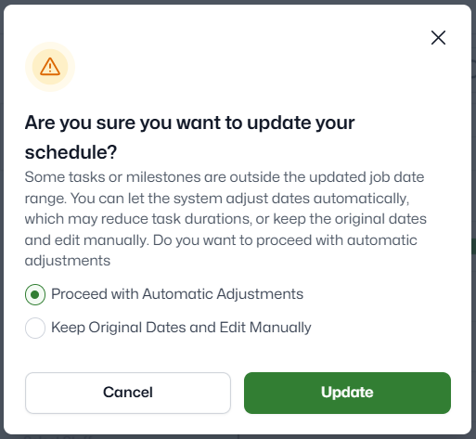This screenshot has height=439, width=476.
Task: Click the 'adjustments' word ending the description
Action: [68, 261]
